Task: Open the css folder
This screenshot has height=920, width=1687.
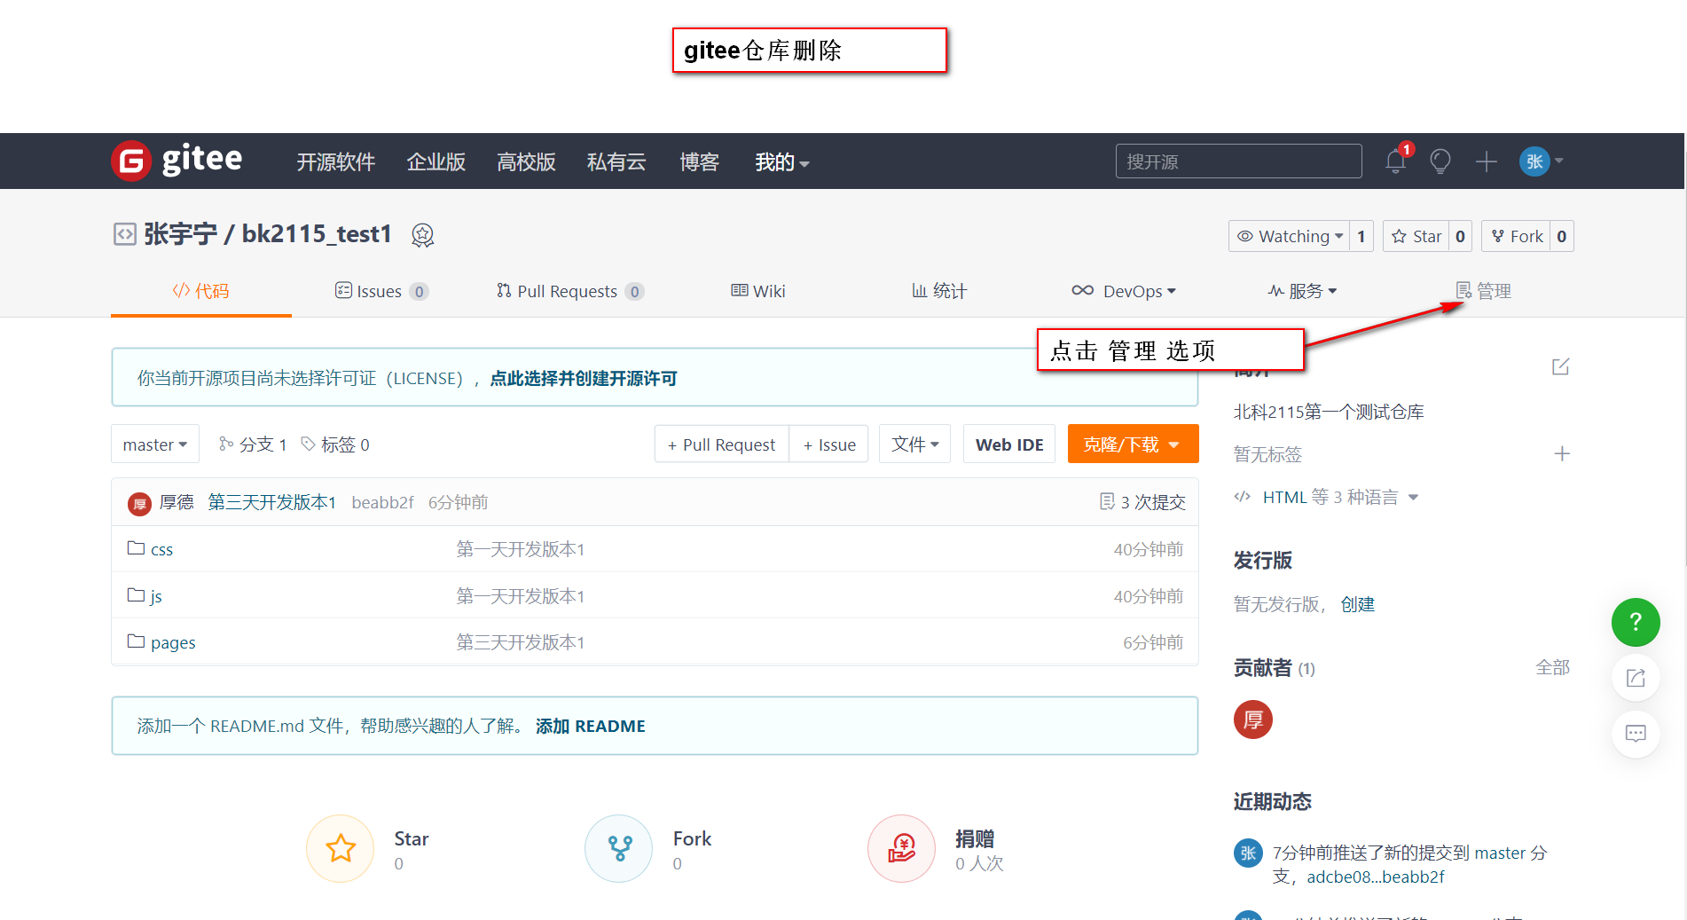Action: click(161, 548)
